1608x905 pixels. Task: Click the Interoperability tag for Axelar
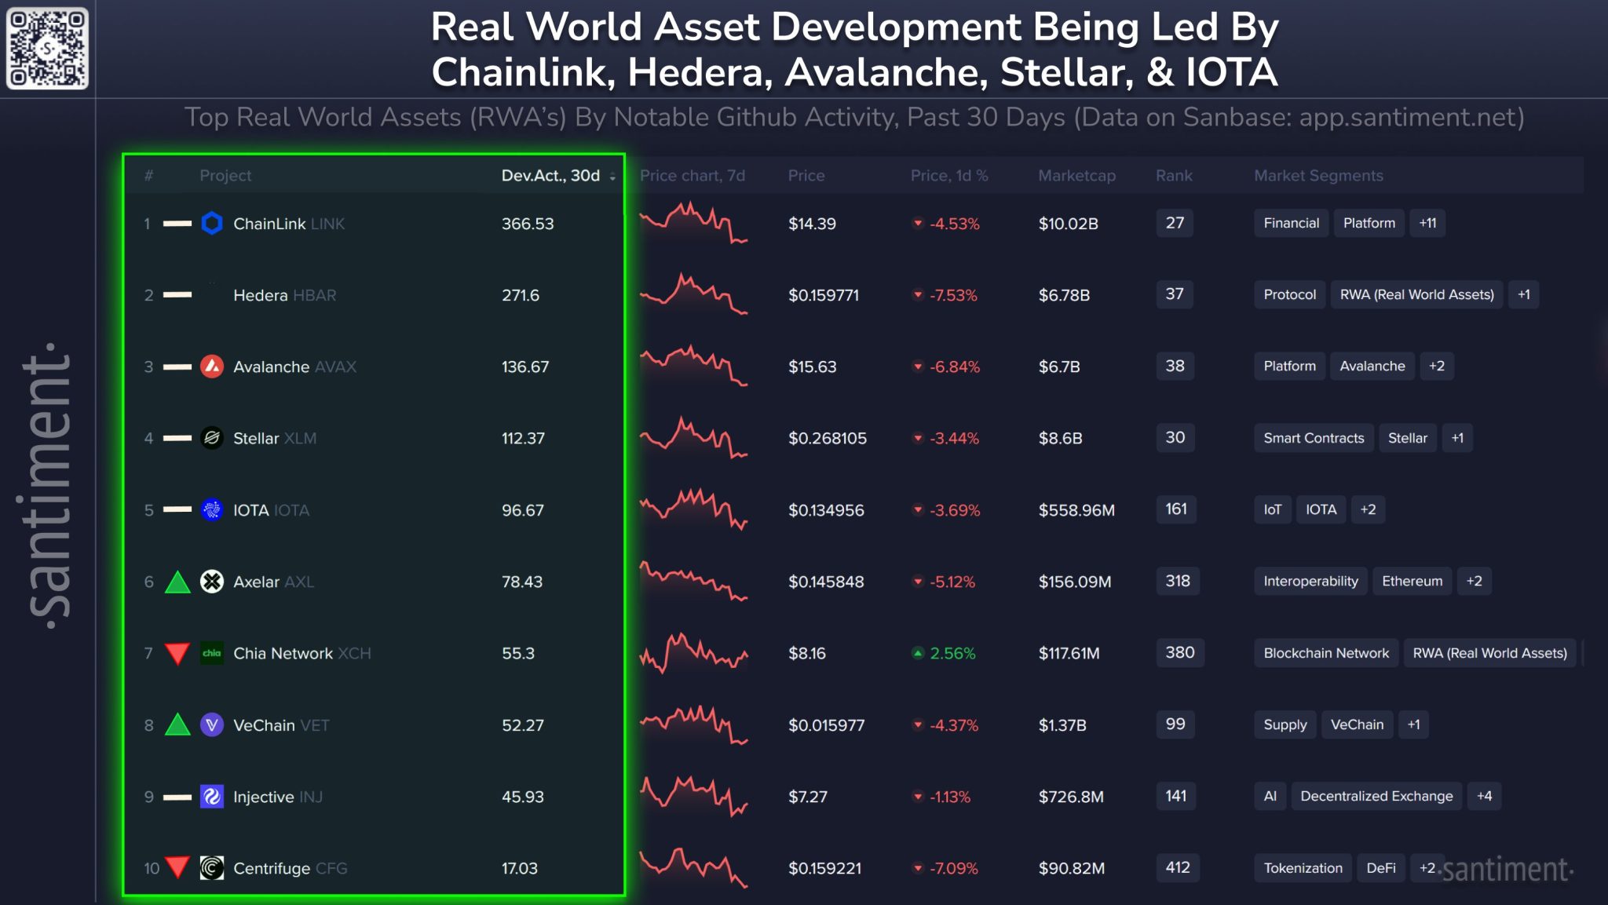[x=1310, y=581]
